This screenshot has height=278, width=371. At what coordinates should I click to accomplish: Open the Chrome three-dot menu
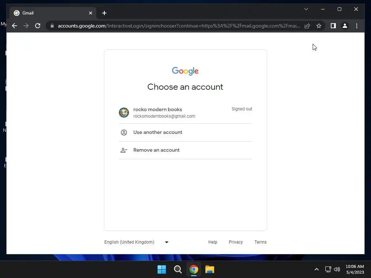click(x=357, y=26)
